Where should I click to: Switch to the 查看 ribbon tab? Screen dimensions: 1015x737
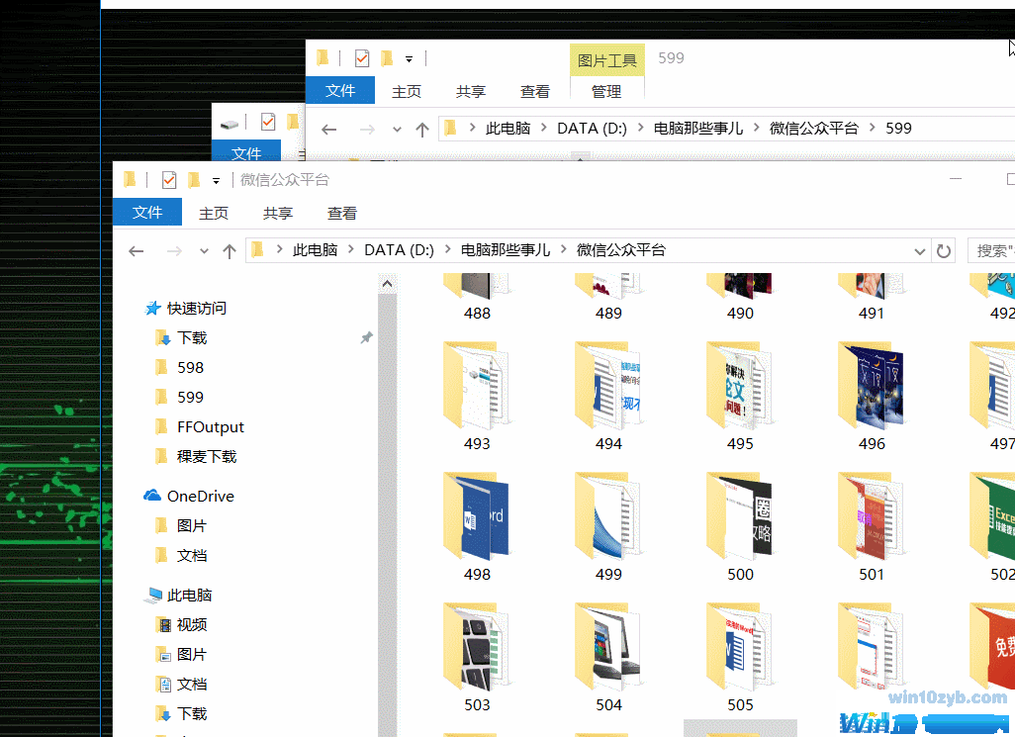pos(341,213)
